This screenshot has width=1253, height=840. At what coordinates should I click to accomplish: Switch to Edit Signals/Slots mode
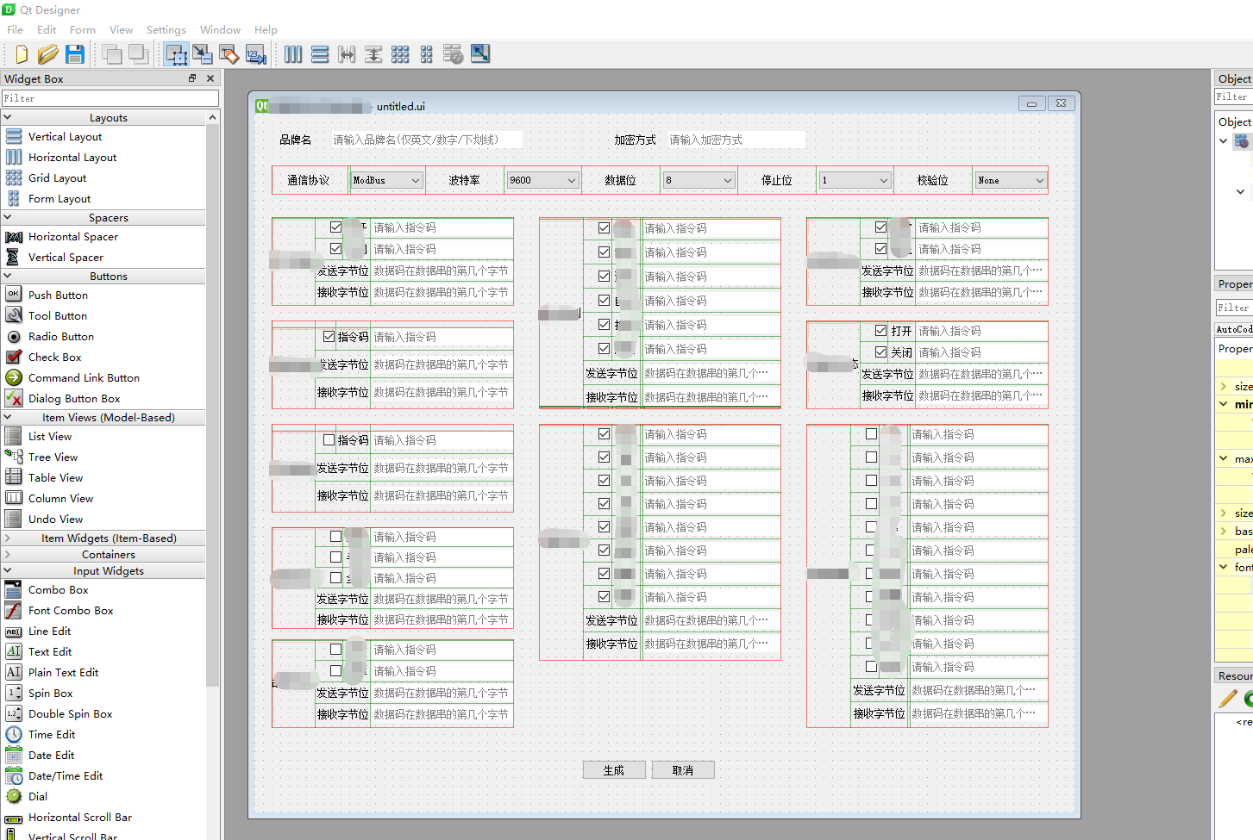click(203, 53)
